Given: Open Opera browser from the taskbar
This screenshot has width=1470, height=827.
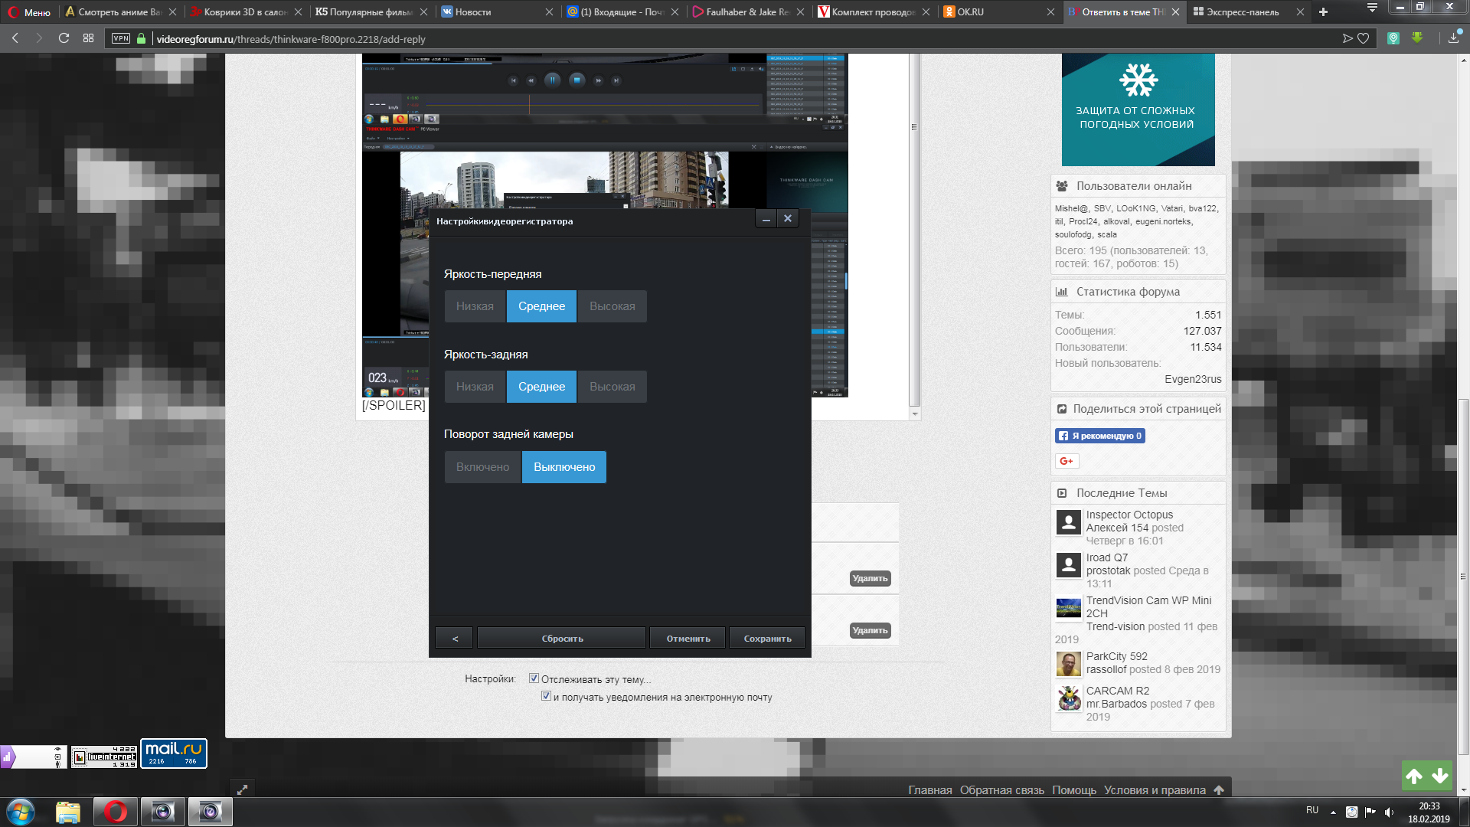Looking at the screenshot, I should [x=116, y=812].
